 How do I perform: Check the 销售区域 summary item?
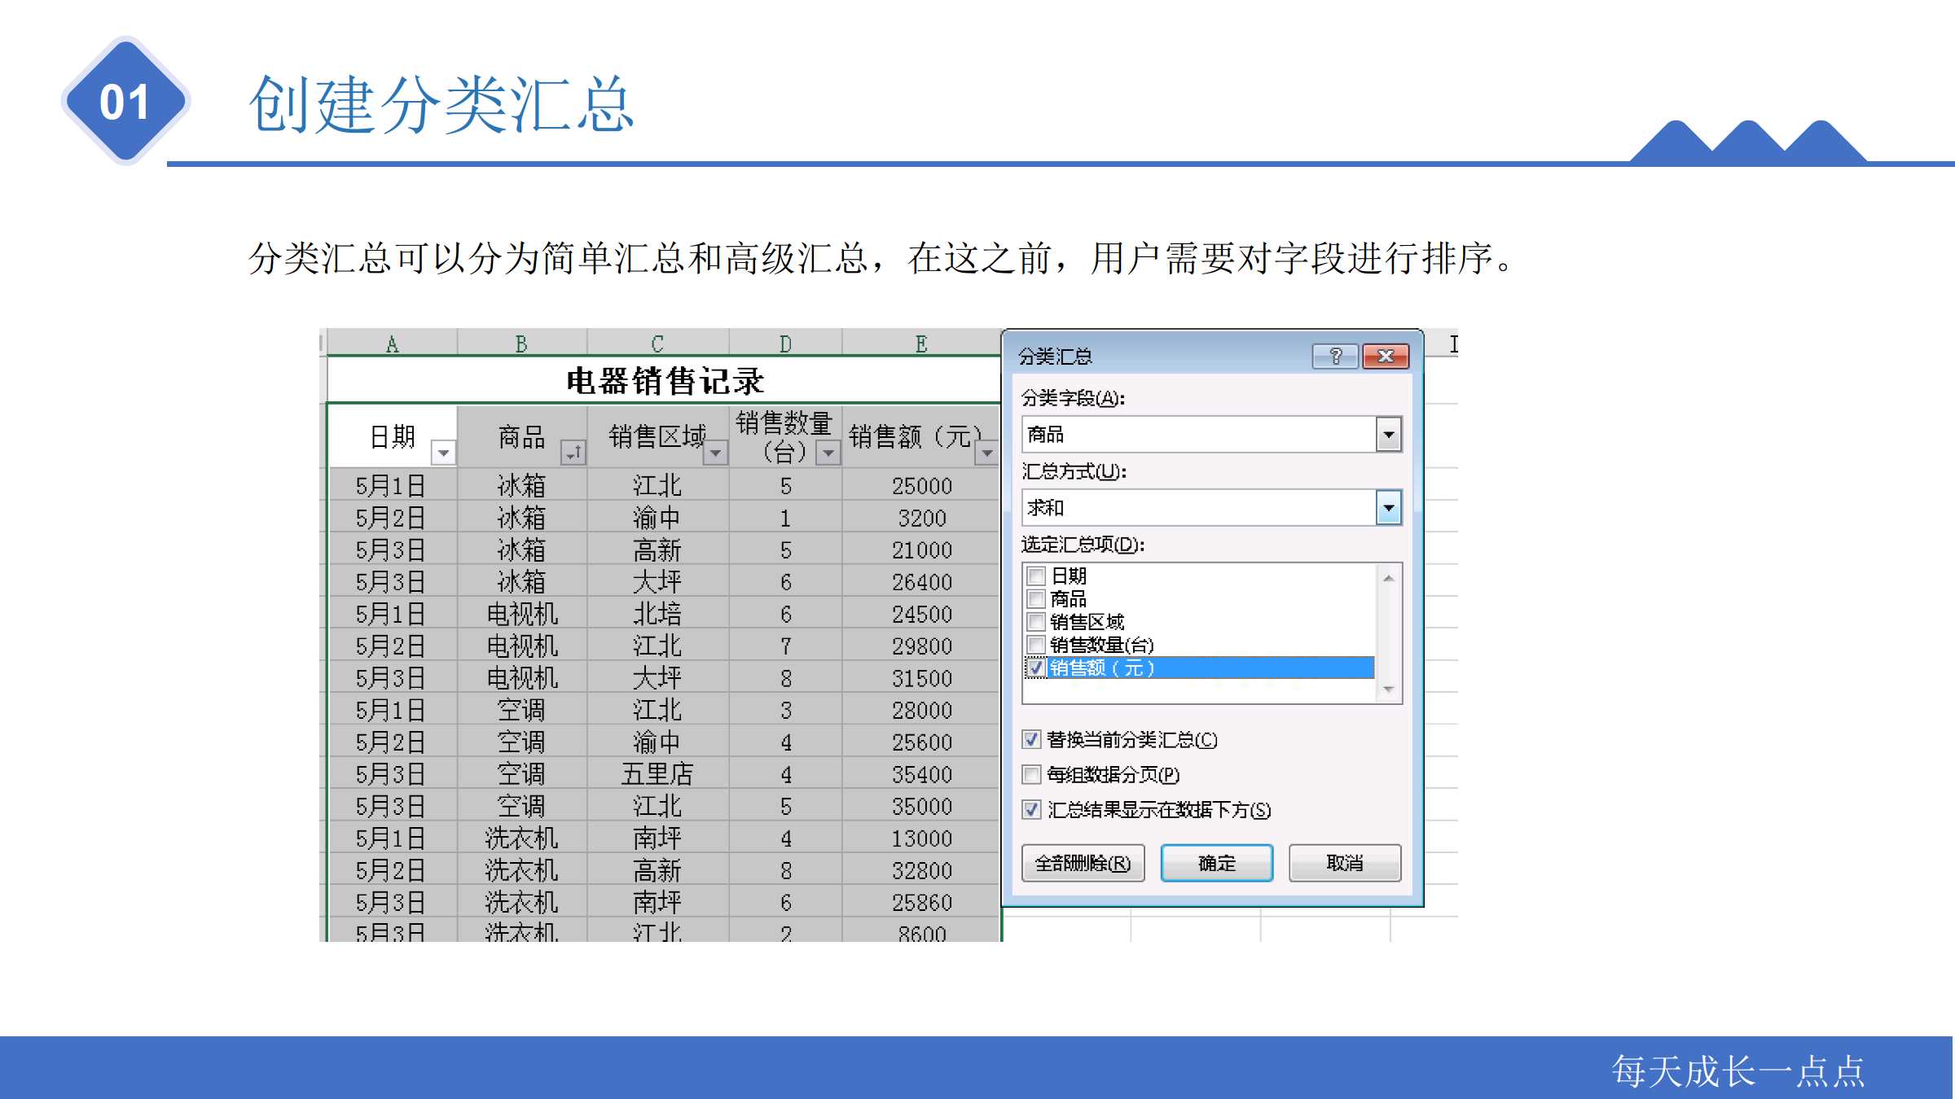[x=1035, y=621]
